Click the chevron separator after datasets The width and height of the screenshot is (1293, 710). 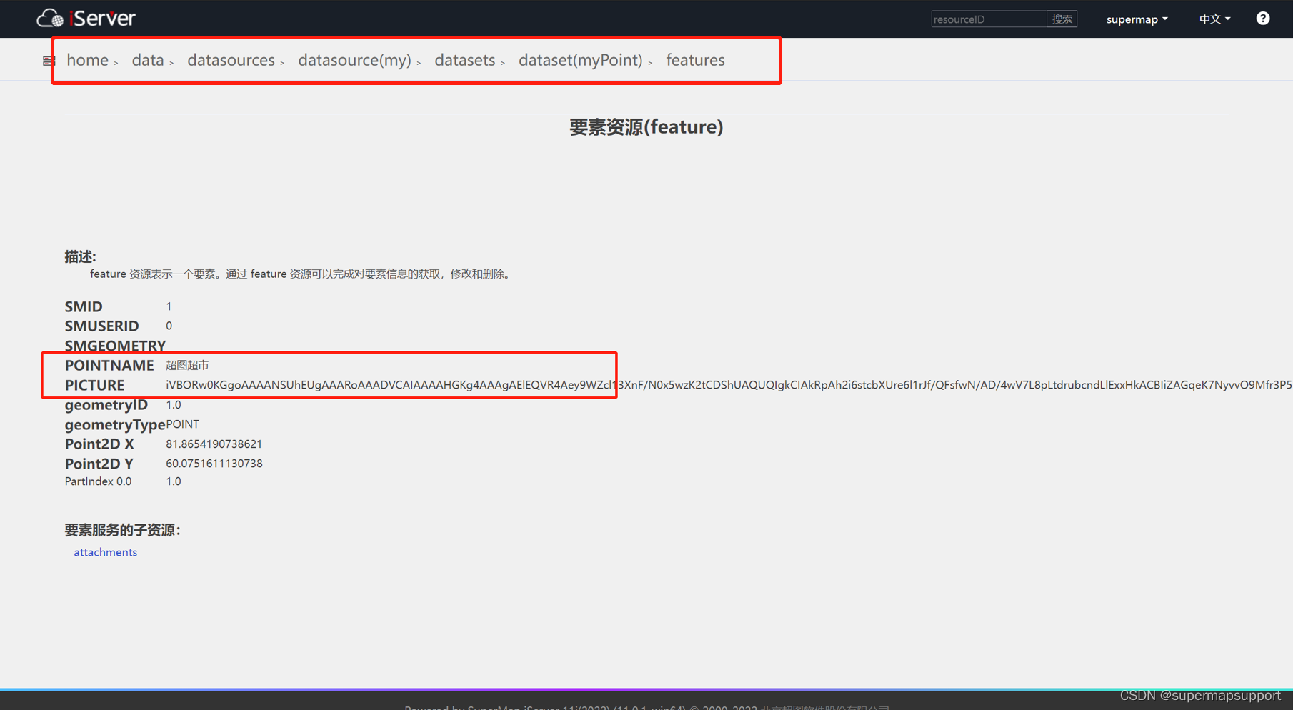[504, 64]
